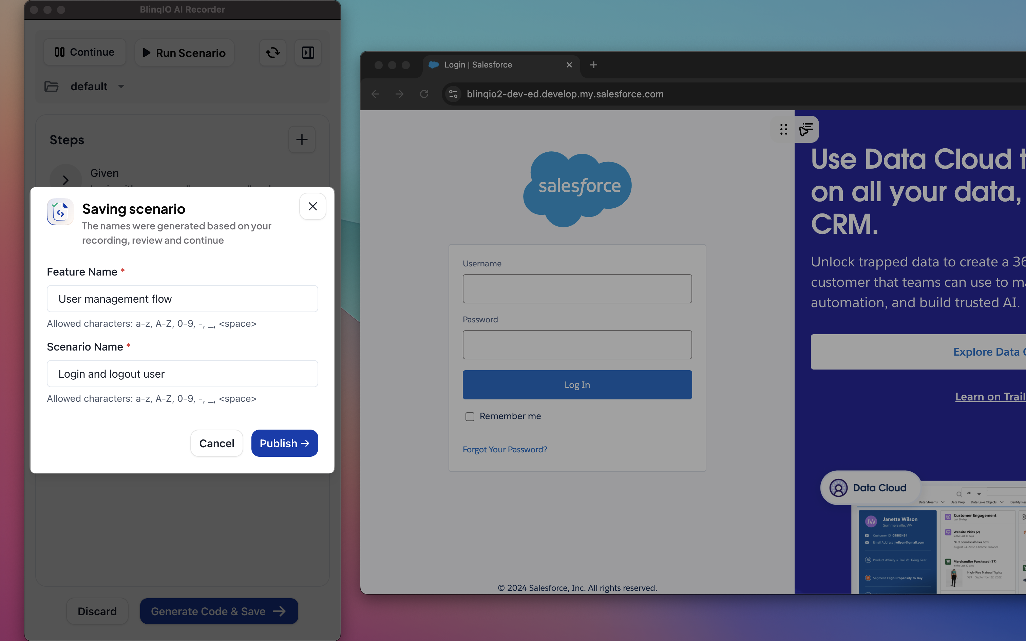Image resolution: width=1026 pixels, height=641 pixels.
Task: Go back in the browser
Action: click(x=376, y=94)
